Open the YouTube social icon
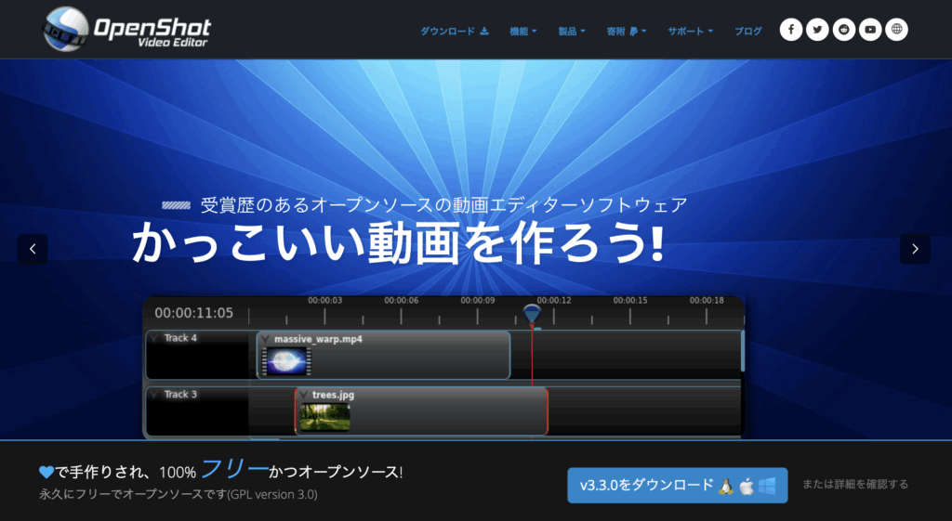 click(x=870, y=31)
